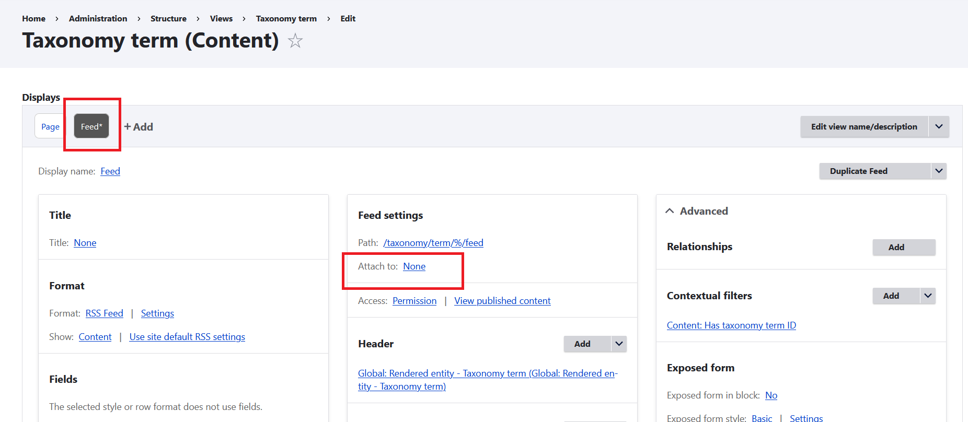This screenshot has width=968, height=422.
Task: Open Exposed form style Settings link
Action: click(x=806, y=418)
